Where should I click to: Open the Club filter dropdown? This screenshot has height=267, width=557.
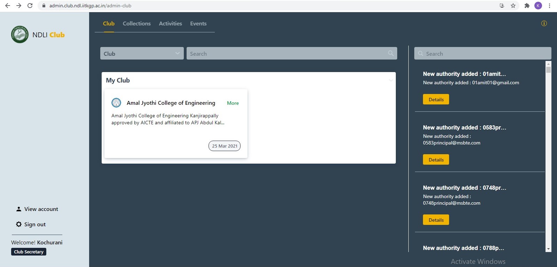(x=142, y=53)
